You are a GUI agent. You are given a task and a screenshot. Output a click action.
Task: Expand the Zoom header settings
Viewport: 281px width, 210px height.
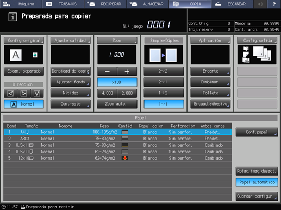(117, 41)
